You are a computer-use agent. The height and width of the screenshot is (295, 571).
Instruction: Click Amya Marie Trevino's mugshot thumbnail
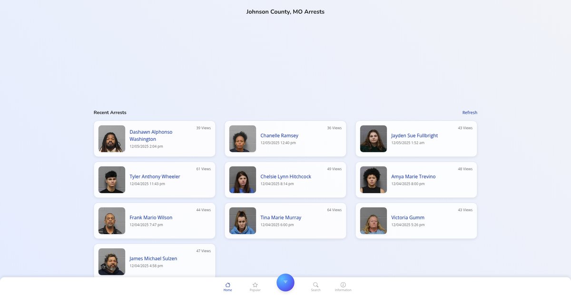pos(374,180)
